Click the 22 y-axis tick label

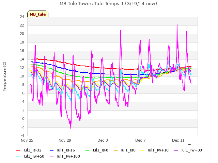[x=22, y=25]
